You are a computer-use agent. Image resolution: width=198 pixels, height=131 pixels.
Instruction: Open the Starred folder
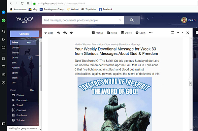[x=16, y=52]
